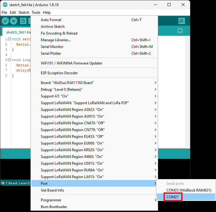Expand LoRaWAN Region AU915 submenu
This screenshot has width=216, height=212.
[x=94, y=116]
